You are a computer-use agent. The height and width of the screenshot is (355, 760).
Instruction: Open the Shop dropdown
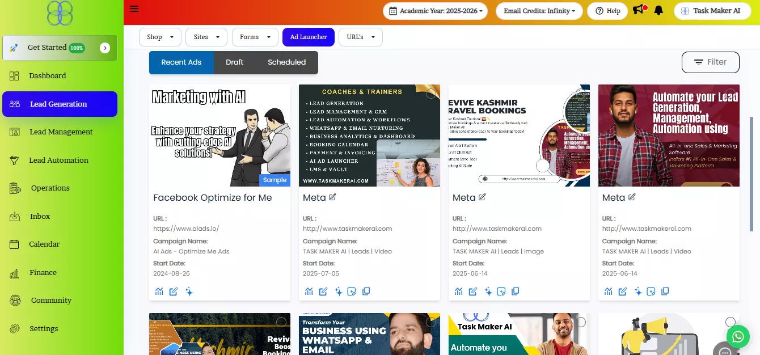click(x=160, y=37)
